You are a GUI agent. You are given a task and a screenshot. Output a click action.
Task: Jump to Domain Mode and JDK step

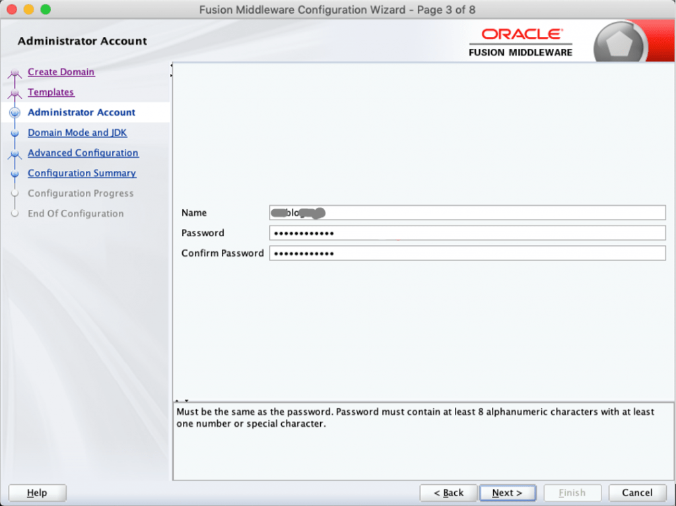77,133
